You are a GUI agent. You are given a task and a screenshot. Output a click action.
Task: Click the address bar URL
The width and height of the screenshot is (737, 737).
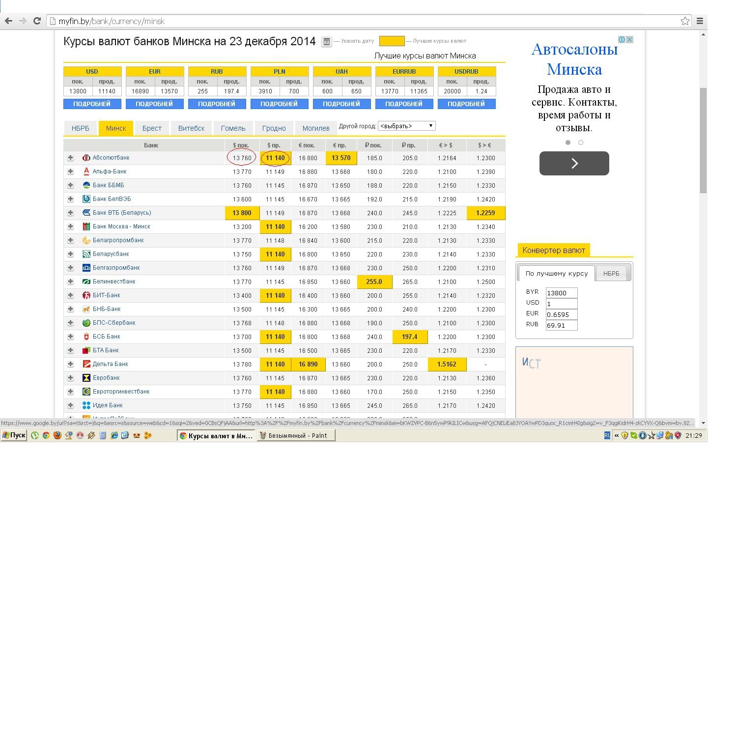coord(112,21)
